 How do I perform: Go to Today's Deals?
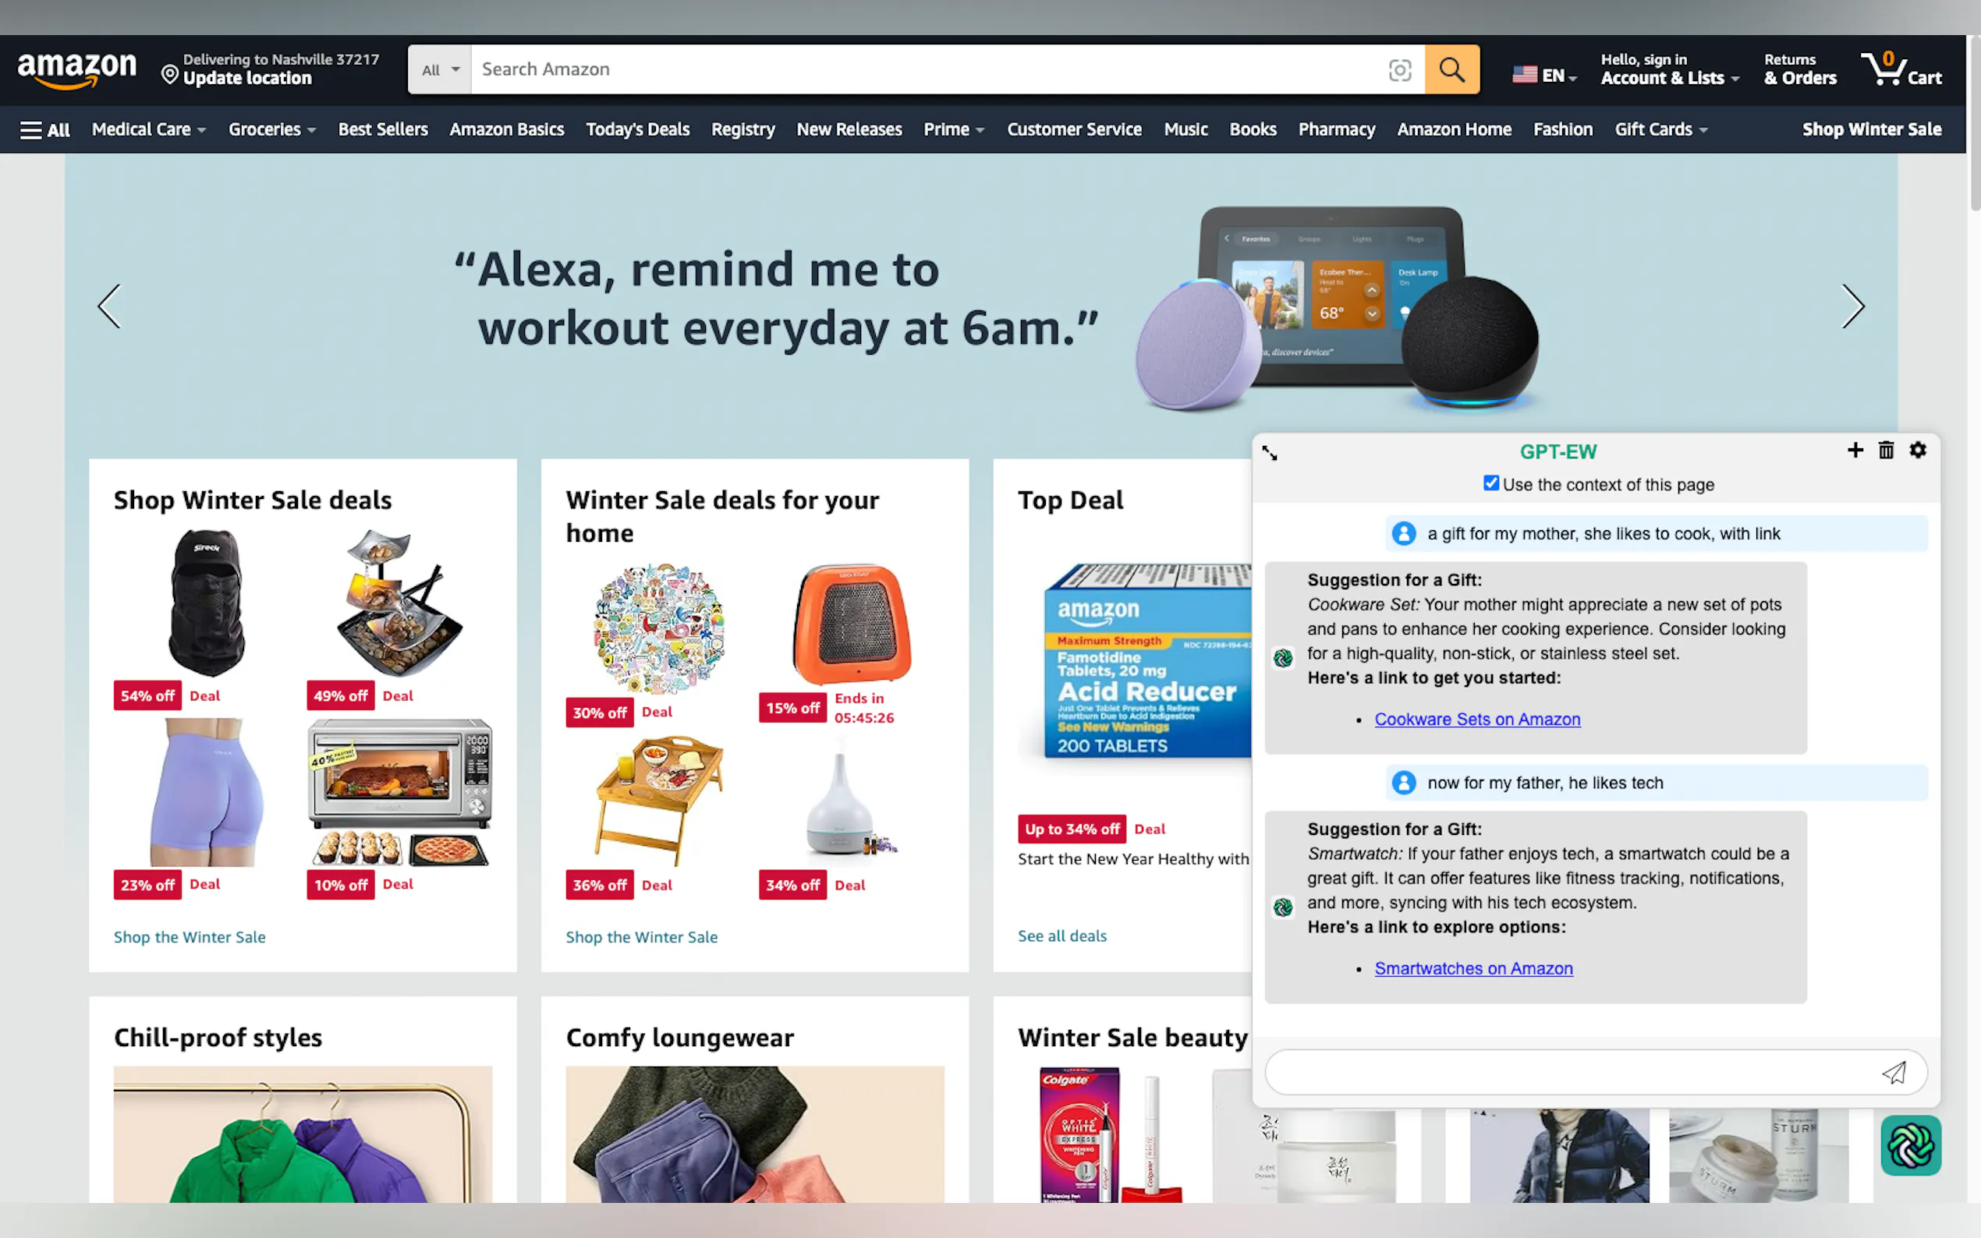pos(637,129)
